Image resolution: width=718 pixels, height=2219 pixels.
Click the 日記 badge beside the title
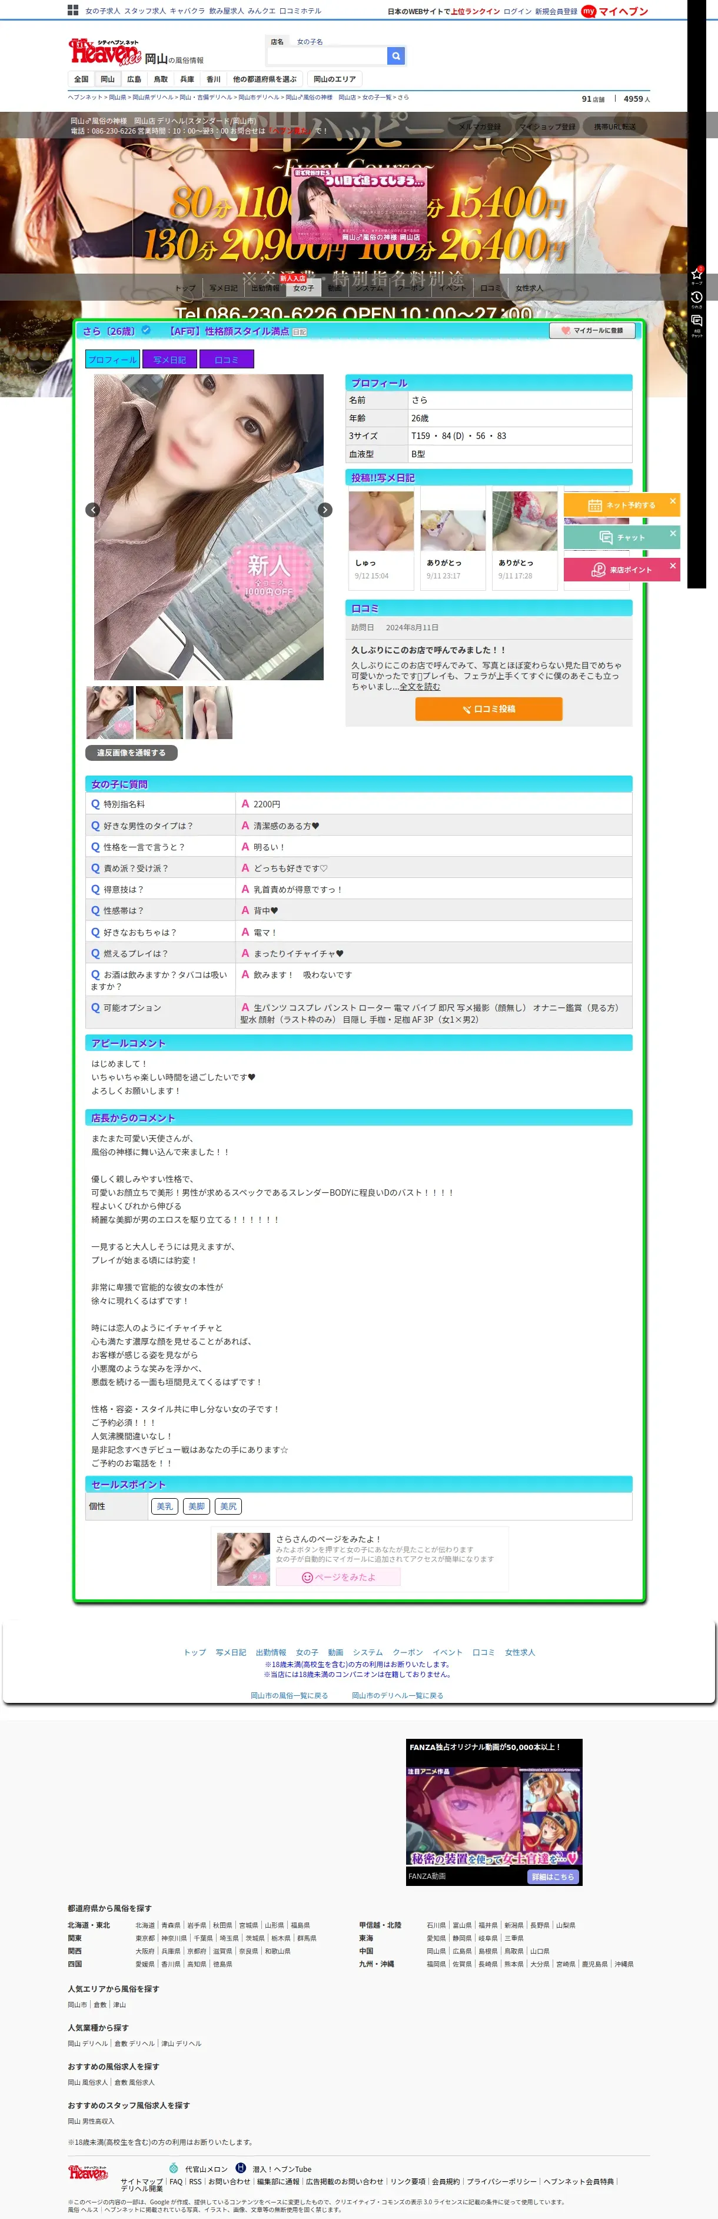pyautogui.click(x=299, y=332)
